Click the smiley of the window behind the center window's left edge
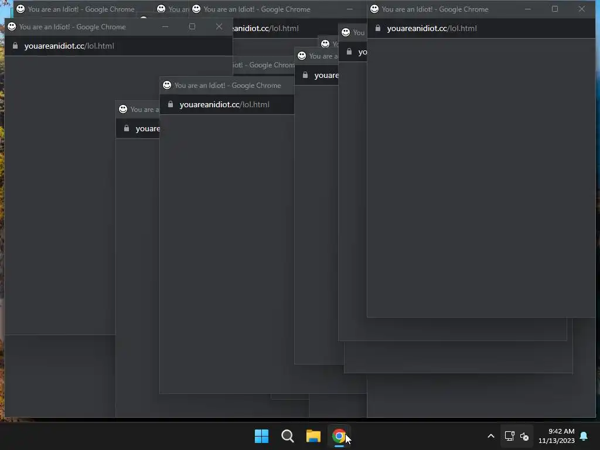The height and width of the screenshot is (450, 600). (x=123, y=109)
